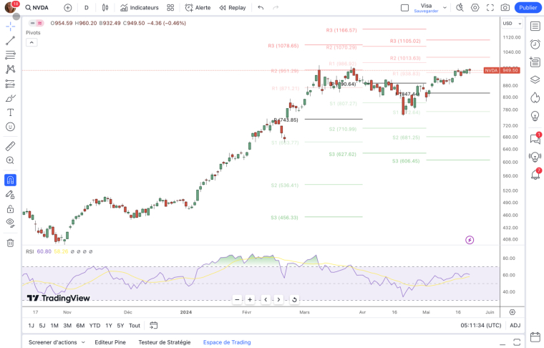The image size is (544, 348).
Task: Open the chats panel with badge
Action: [x=535, y=139]
